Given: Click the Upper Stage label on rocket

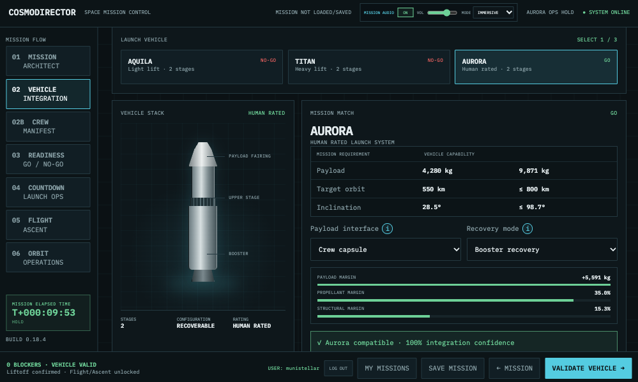Looking at the screenshot, I should pos(244,198).
